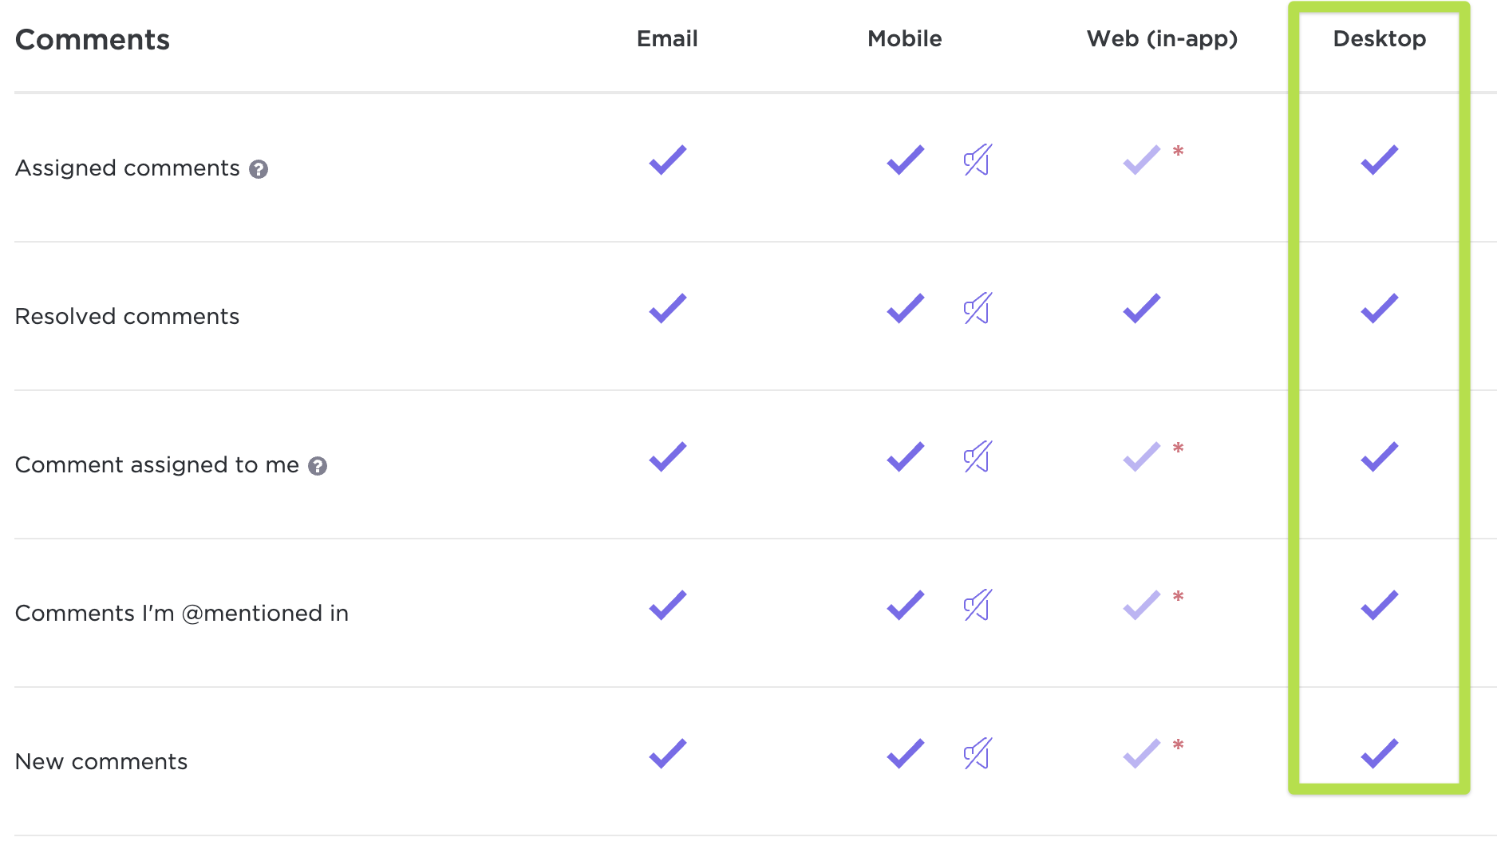Toggle Web (in-app) checkmark for Resolved comments

tap(1141, 309)
